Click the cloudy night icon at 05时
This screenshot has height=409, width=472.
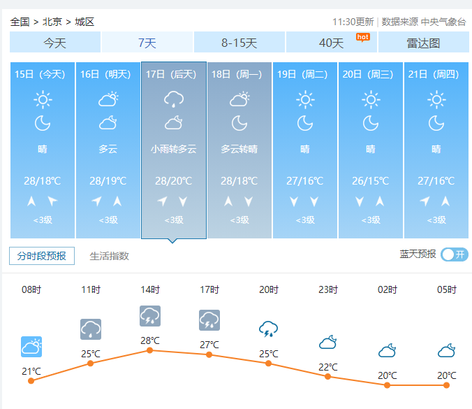click(x=447, y=350)
